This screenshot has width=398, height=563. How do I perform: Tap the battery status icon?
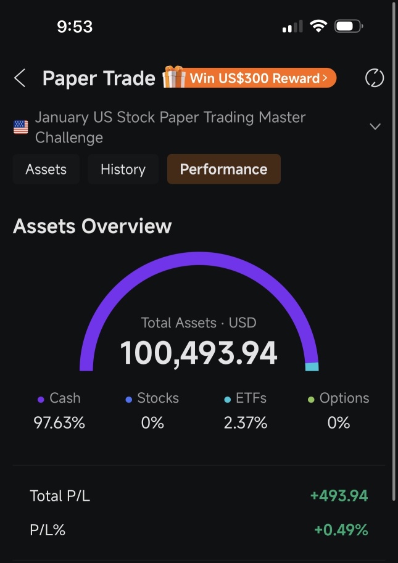pos(349,27)
